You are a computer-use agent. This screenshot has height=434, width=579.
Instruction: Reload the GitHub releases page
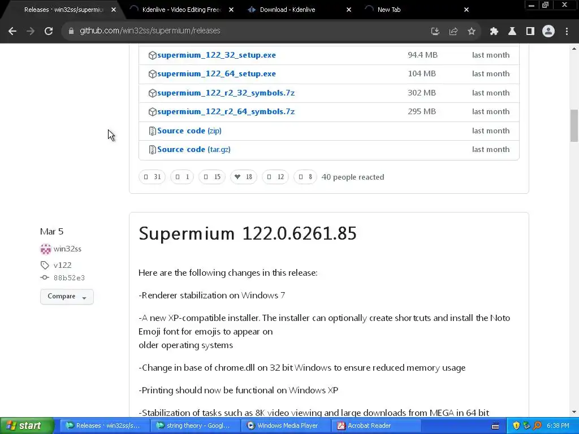(x=49, y=31)
